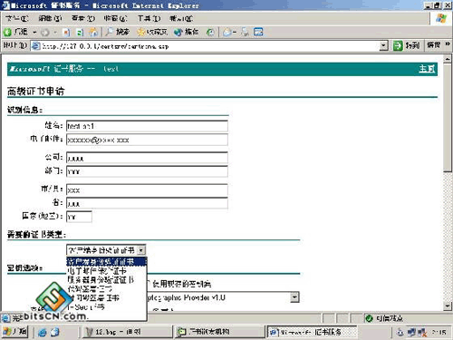
Task: Click the Edit page toolbar icon
Action: (258, 32)
